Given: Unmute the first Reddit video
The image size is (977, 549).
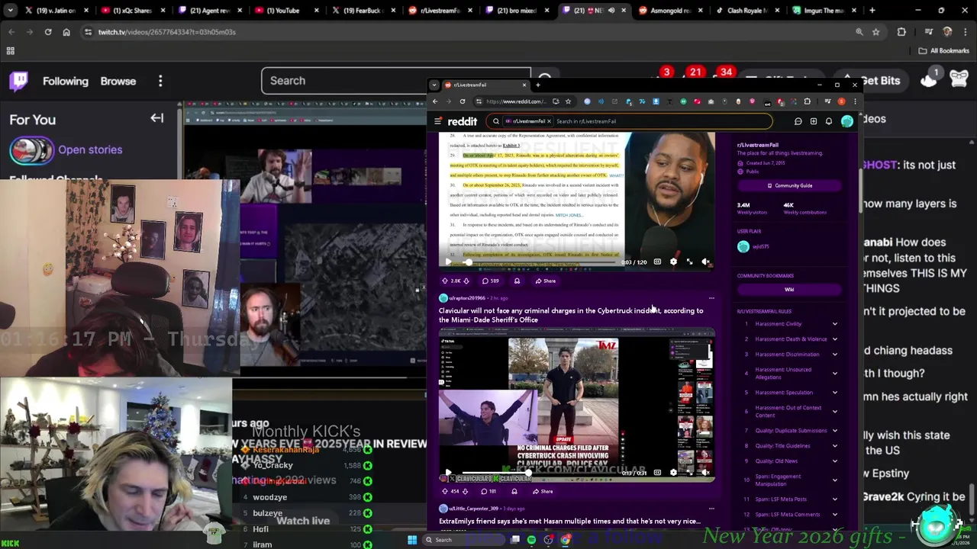Looking at the screenshot, I should click(x=705, y=262).
